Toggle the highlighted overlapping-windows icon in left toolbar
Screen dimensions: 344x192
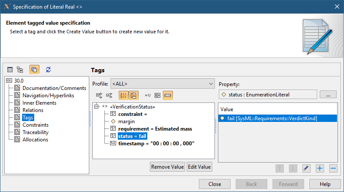click(34, 70)
